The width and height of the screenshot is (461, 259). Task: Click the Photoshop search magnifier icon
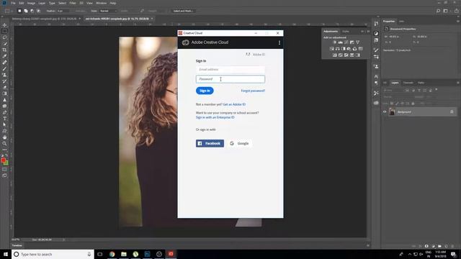click(x=438, y=11)
